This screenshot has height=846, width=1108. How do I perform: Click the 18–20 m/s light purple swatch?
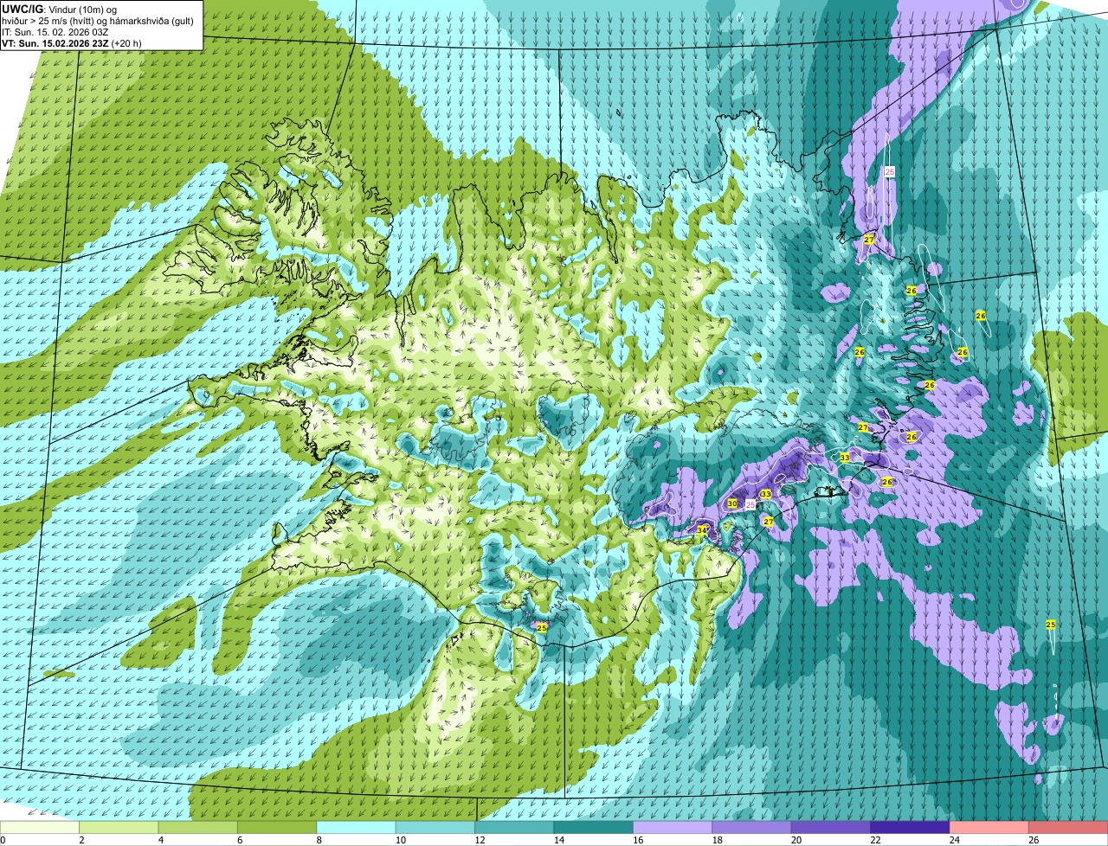753,827
